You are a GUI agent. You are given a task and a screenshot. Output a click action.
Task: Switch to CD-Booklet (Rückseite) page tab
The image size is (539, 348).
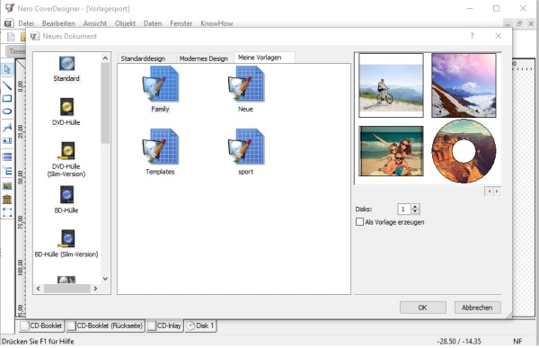[105, 326]
